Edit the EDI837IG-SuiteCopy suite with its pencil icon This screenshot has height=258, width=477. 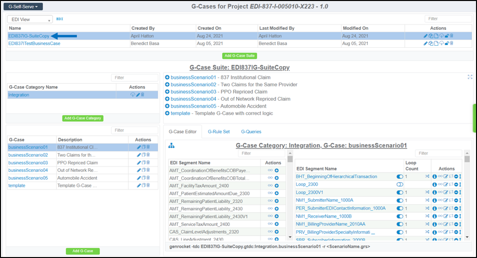click(425, 36)
